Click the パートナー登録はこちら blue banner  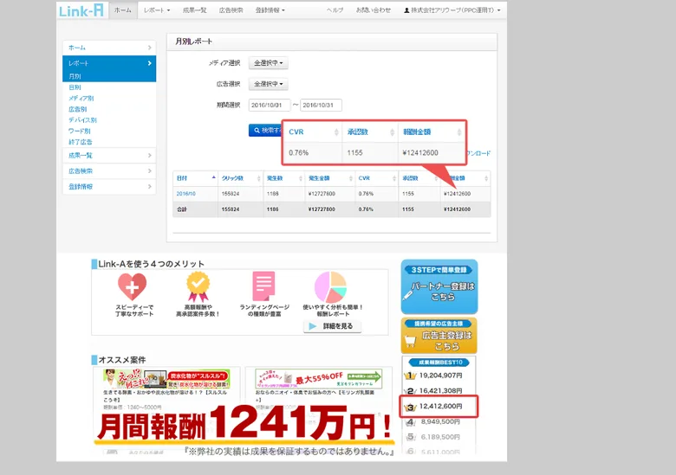[439, 286]
